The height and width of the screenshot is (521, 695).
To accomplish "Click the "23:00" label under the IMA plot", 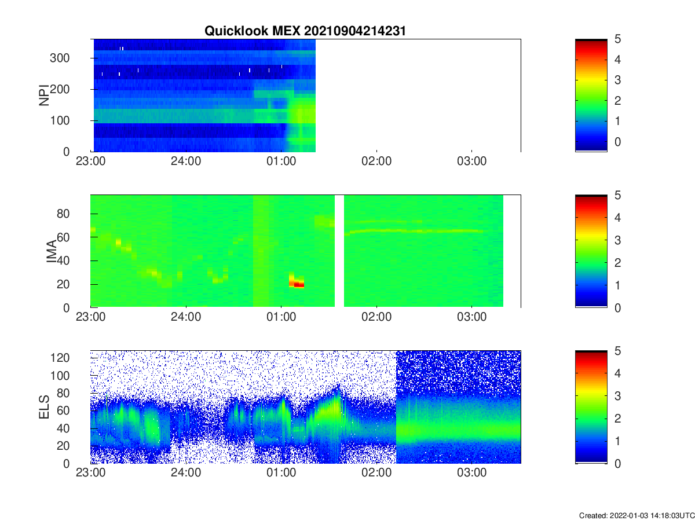I will click(x=91, y=317).
